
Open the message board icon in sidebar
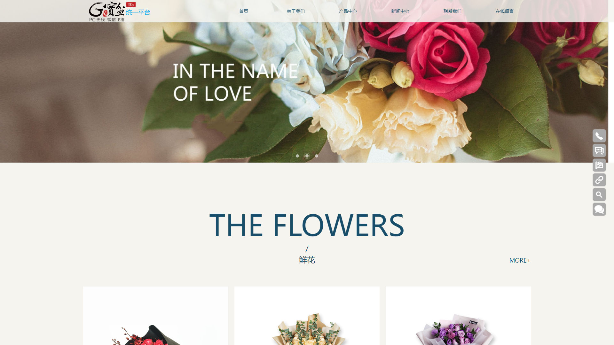[599, 150]
